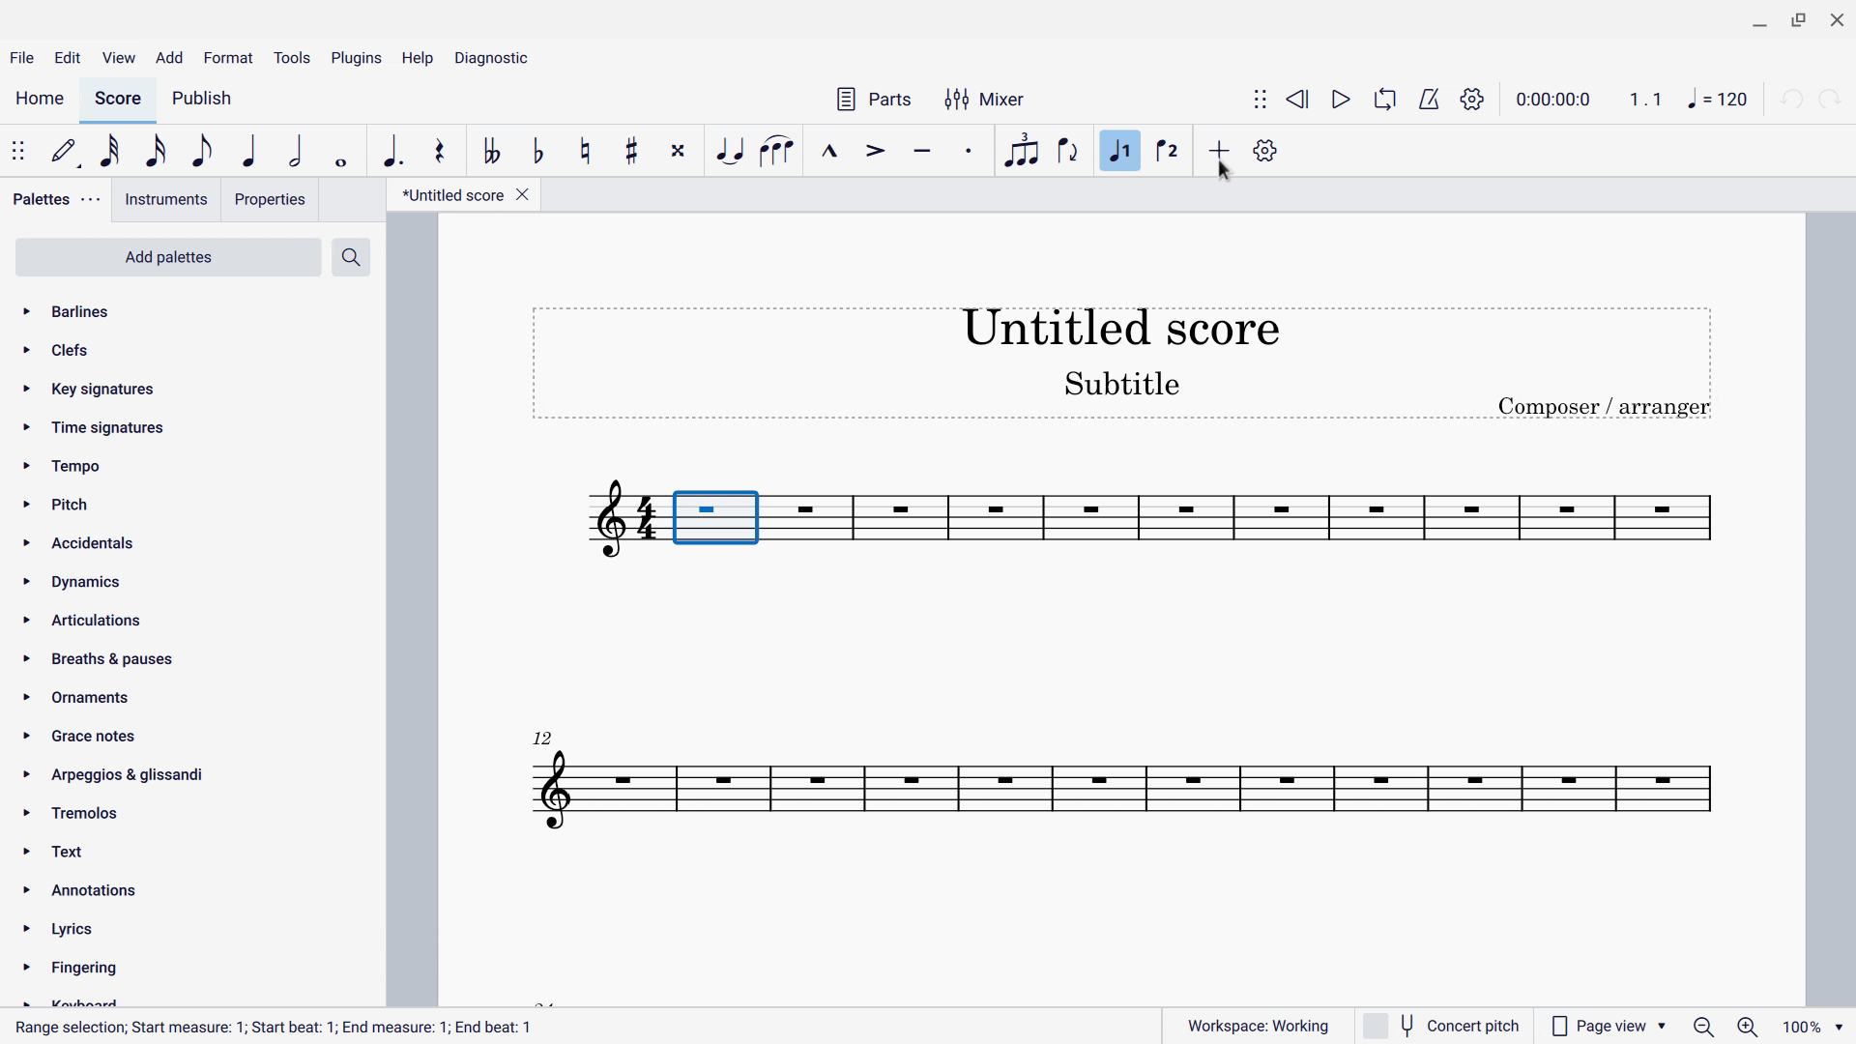The width and height of the screenshot is (1856, 1044).
Task: Click the plus icon in the note toolbar
Action: coord(1220,151)
